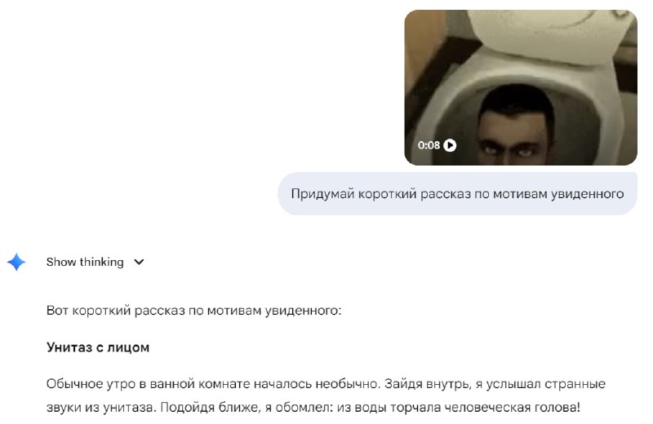The width and height of the screenshot is (653, 424).
Task: Click the blue Gemini sparkle icon
Action: click(16, 262)
